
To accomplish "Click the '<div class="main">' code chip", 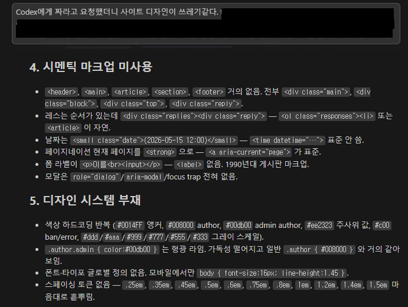I will pyautogui.click(x=316, y=92).
